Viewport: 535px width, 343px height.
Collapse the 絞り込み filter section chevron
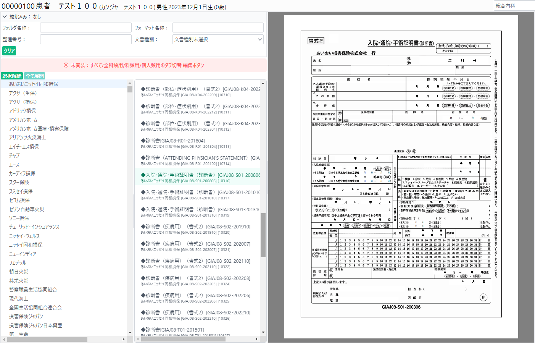pos(5,17)
